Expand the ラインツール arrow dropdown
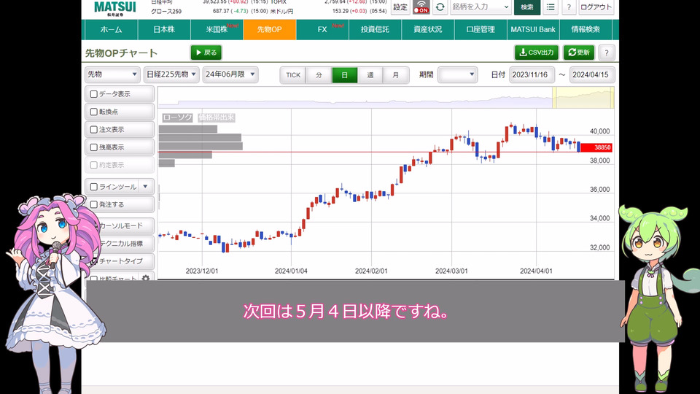 145,187
